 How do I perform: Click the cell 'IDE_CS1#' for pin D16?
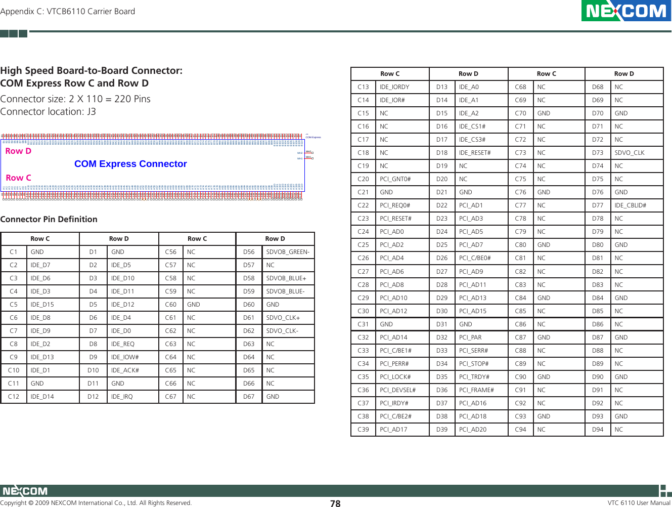click(x=481, y=126)
